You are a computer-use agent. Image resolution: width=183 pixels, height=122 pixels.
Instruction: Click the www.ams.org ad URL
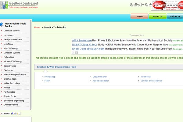[178, 41]
